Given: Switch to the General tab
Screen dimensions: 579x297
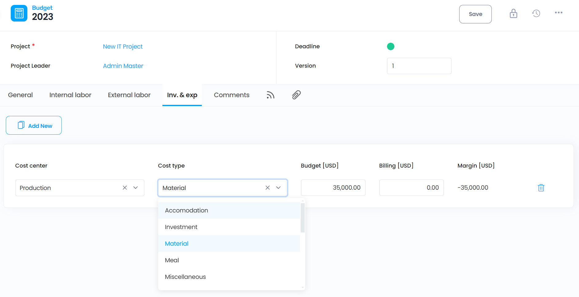Looking at the screenshot, I should tap(20, 95).
